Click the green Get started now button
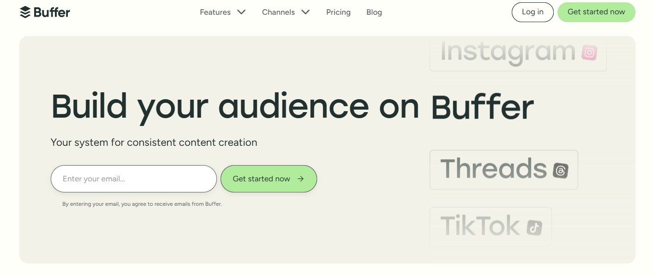This screenshot has width=653, height=275. 596,12
